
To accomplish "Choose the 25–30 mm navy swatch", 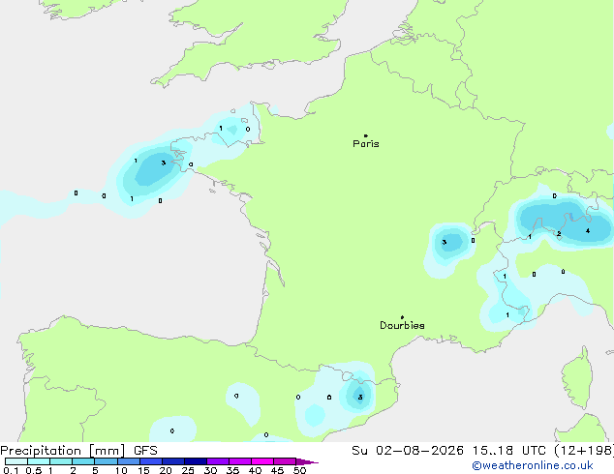I will (195, 461).
